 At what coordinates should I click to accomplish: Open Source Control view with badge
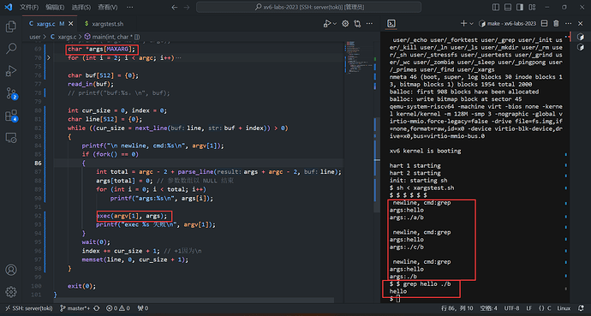(11, 93)
